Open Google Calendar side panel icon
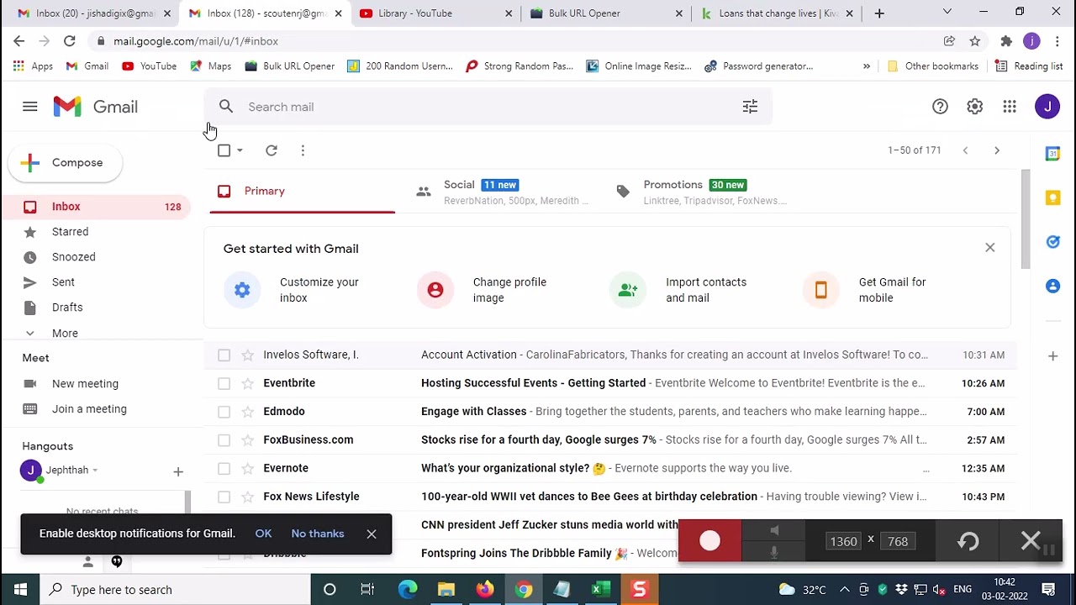 click(1052, 154)
